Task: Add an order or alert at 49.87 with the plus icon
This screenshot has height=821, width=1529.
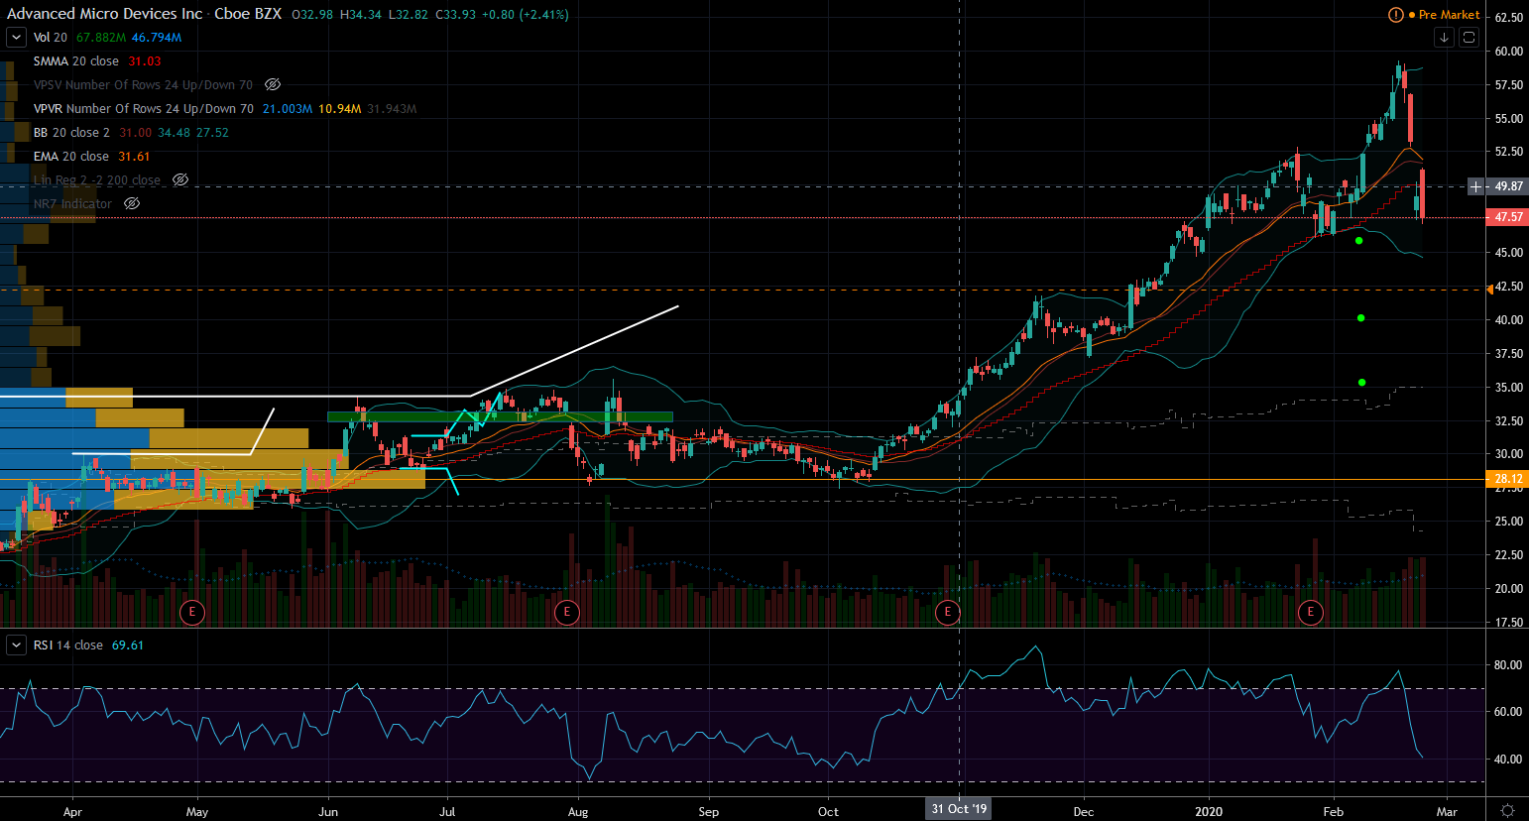Action: [1475, 186]
